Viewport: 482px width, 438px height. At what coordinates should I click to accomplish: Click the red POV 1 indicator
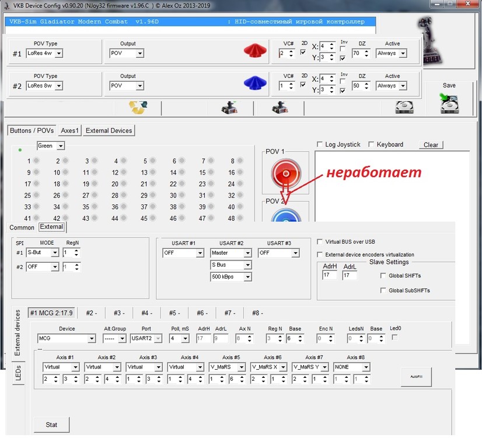(286, 173)
